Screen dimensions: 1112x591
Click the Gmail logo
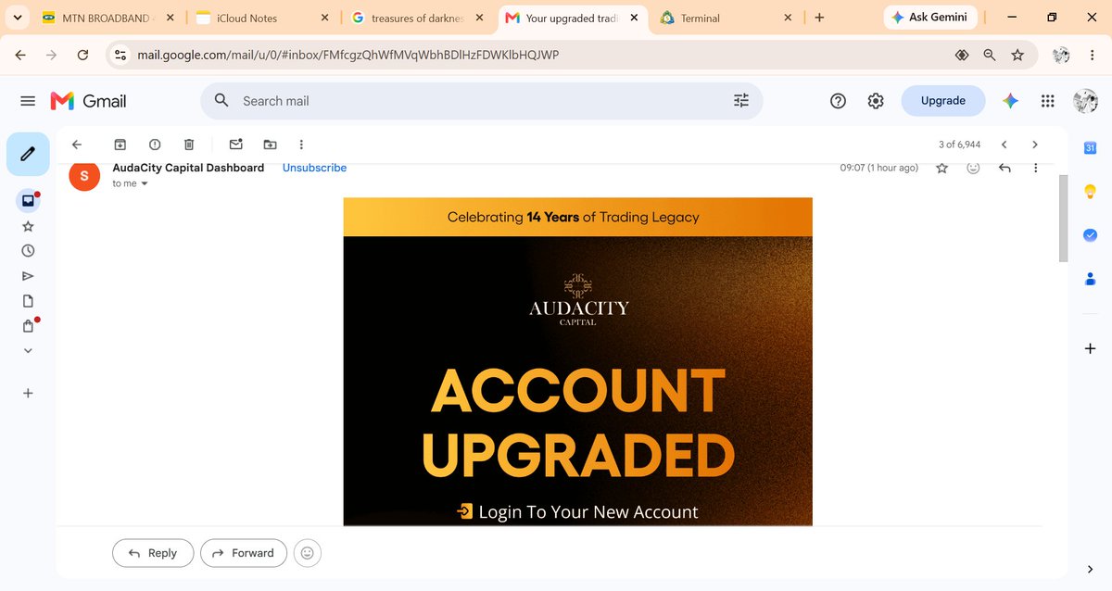click(x=88, y=101)
